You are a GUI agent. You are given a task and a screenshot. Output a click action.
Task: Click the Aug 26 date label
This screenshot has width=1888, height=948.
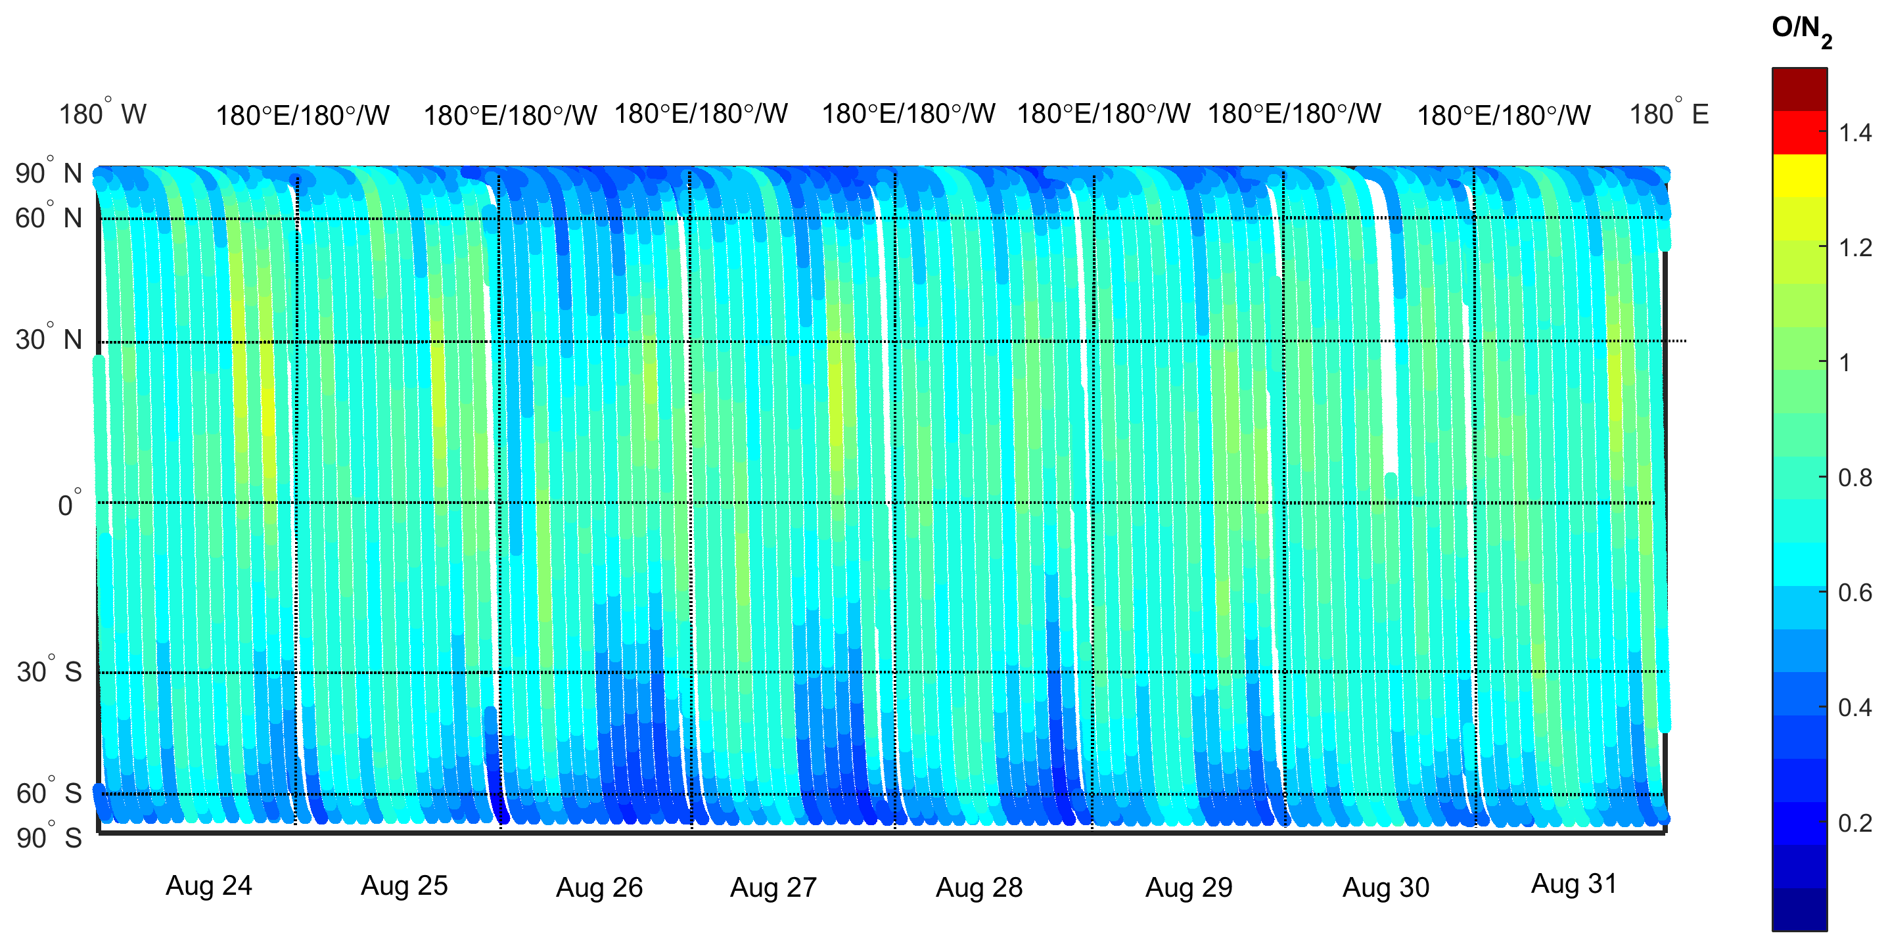(x=599, y=887)
